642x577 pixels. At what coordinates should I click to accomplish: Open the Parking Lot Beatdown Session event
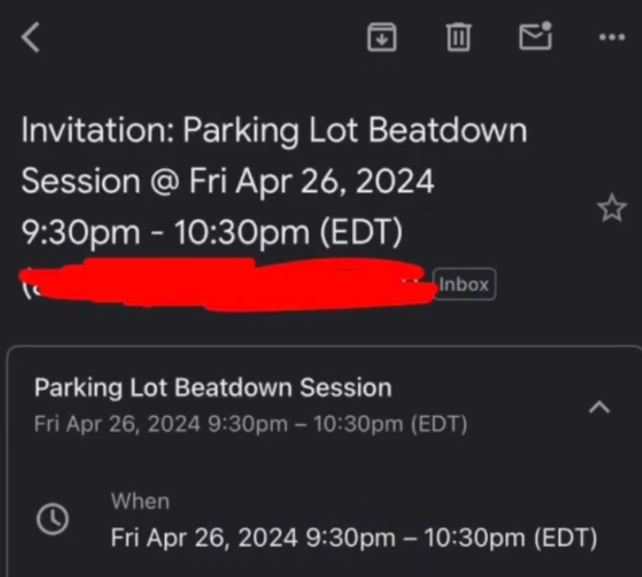[x=213, y=387]
